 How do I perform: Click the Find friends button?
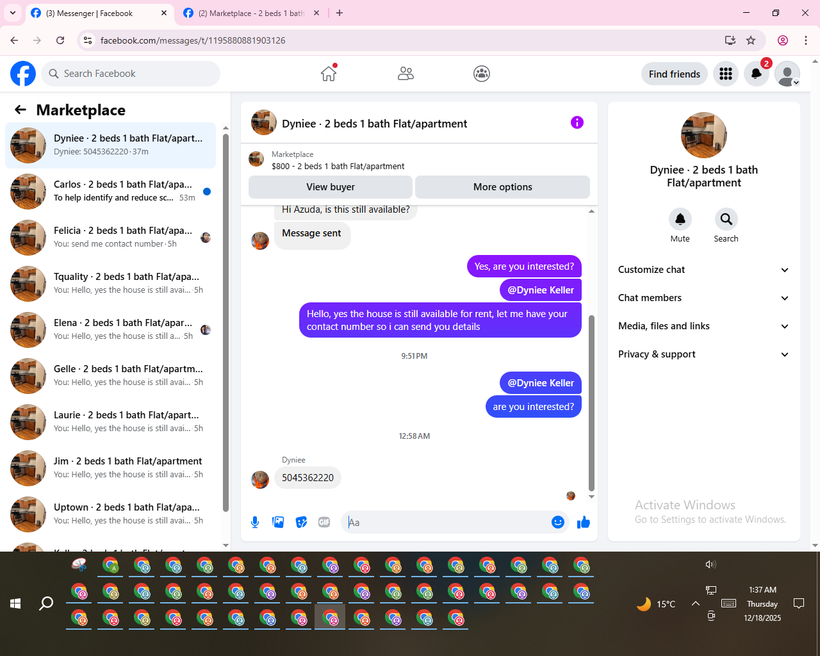pyautogui.click(x=675, y=74)
